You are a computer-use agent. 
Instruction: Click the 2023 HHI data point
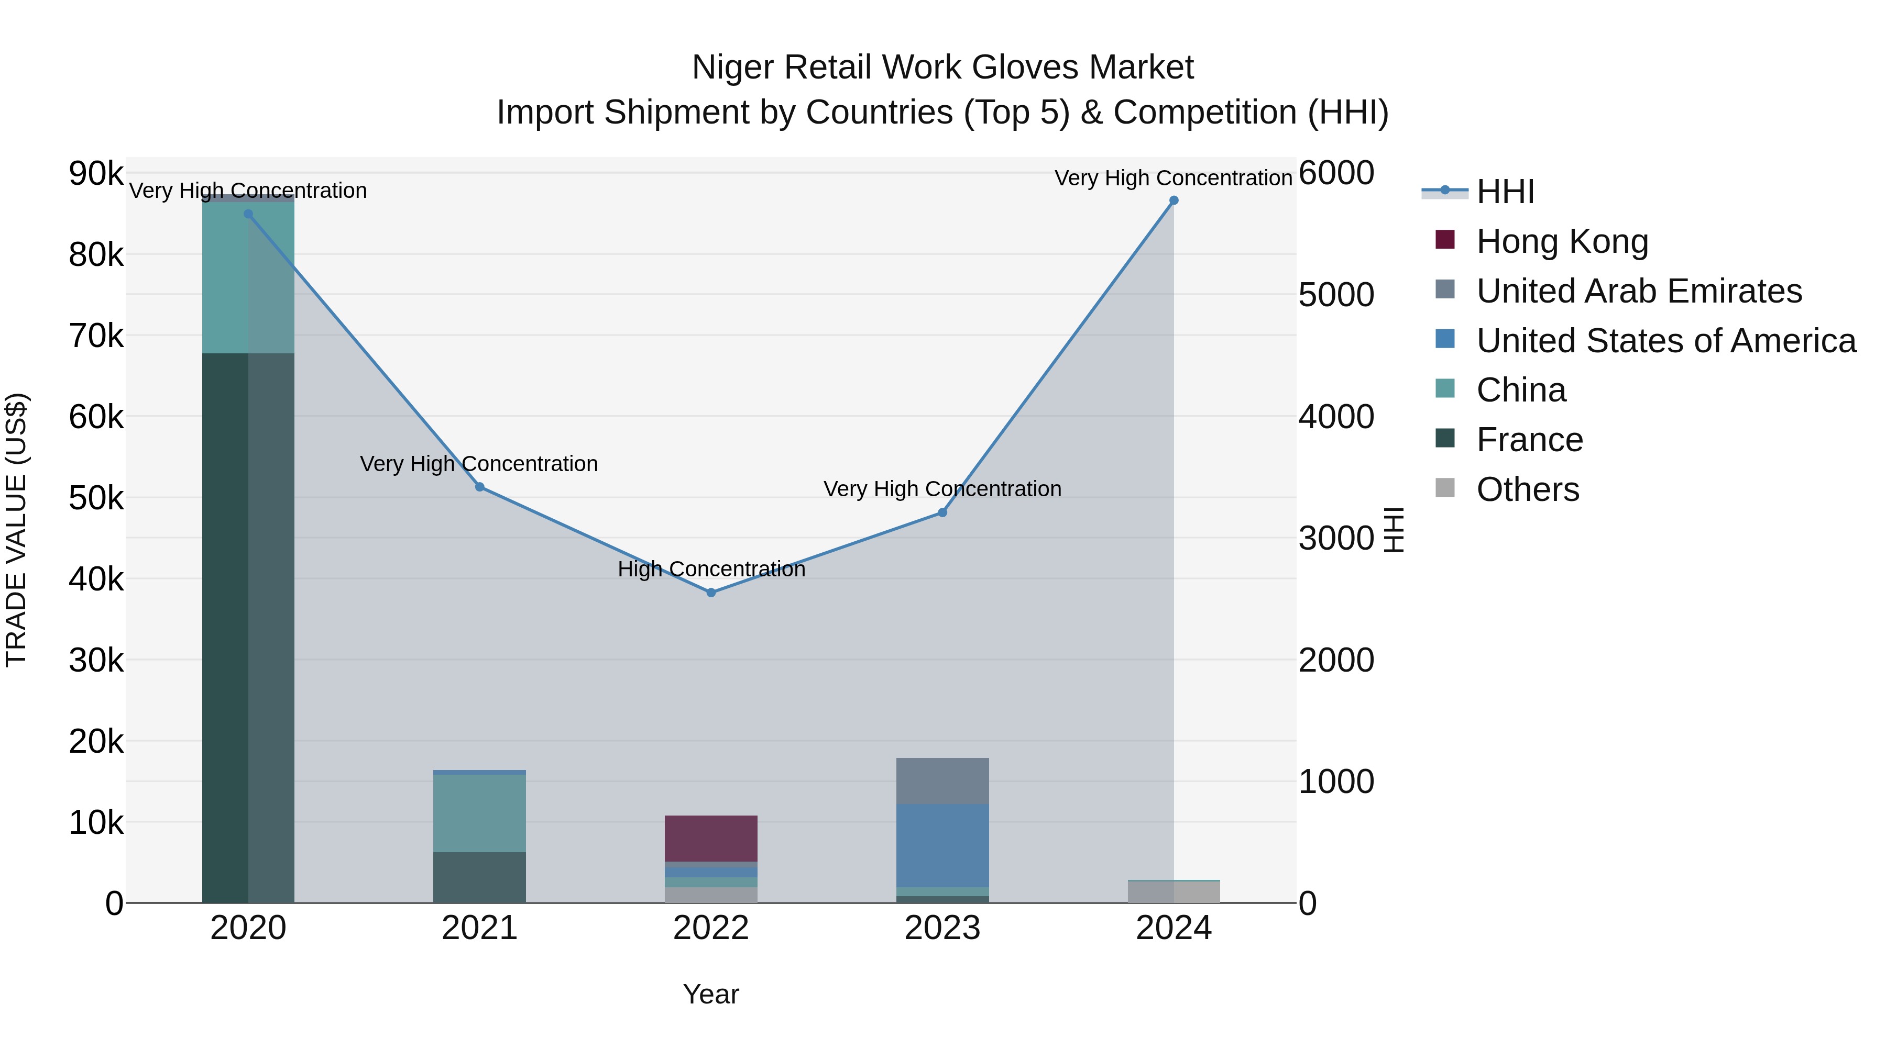click(942, 513)
